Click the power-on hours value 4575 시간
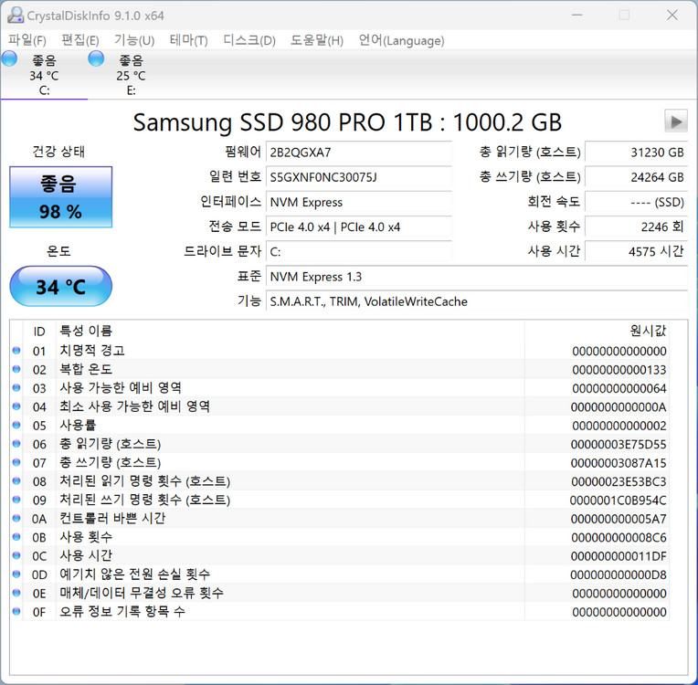698x685 pixels. (x=636, y=252)
